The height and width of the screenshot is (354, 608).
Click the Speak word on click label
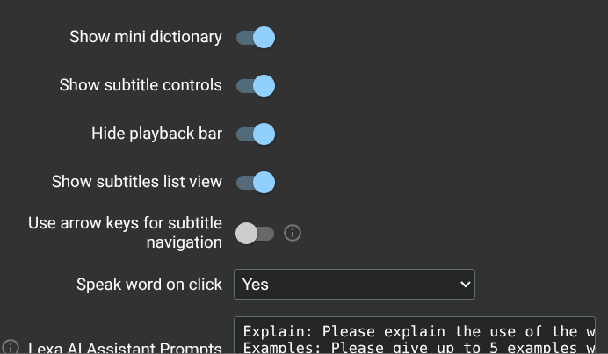coord(149,284)
